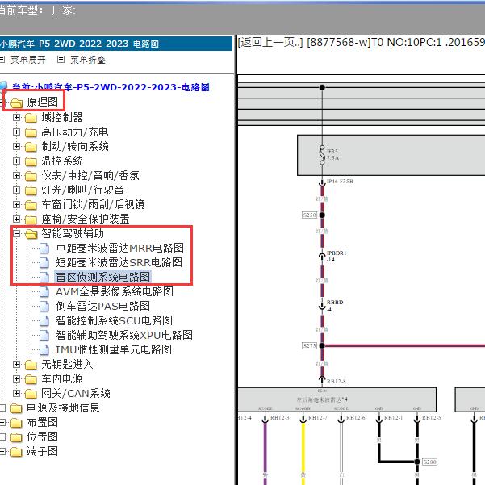
Task: Select the 原理图 tree label
Action: [x=43, y=102]
